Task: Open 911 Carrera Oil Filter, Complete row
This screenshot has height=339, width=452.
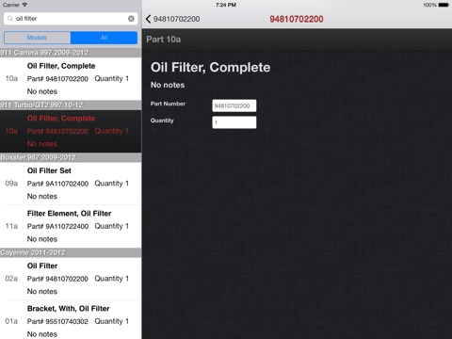Action: (x=71, y=79)
